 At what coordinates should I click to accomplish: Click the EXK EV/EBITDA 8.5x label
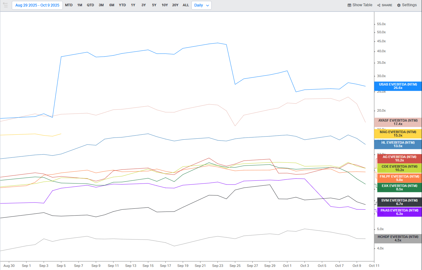(x=399, y=188)
